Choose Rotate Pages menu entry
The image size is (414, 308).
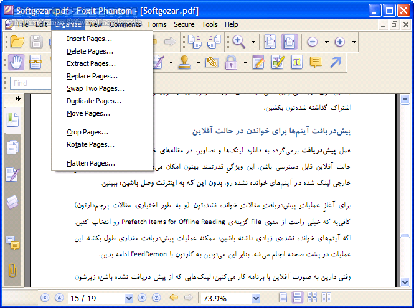tap(102, 144)
